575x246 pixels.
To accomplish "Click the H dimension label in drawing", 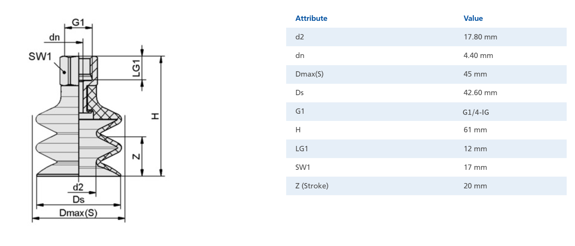I will [x=155, y=116].
